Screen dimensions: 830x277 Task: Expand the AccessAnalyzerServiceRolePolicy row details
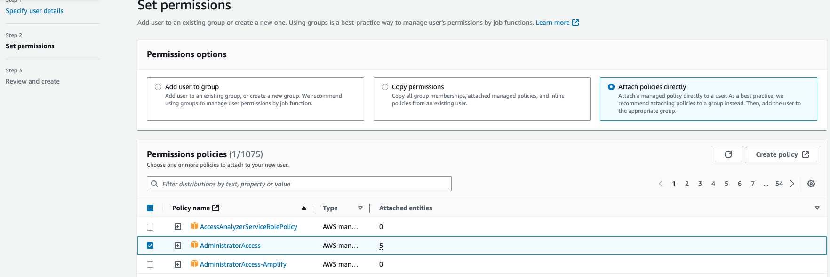click(178, 227)
